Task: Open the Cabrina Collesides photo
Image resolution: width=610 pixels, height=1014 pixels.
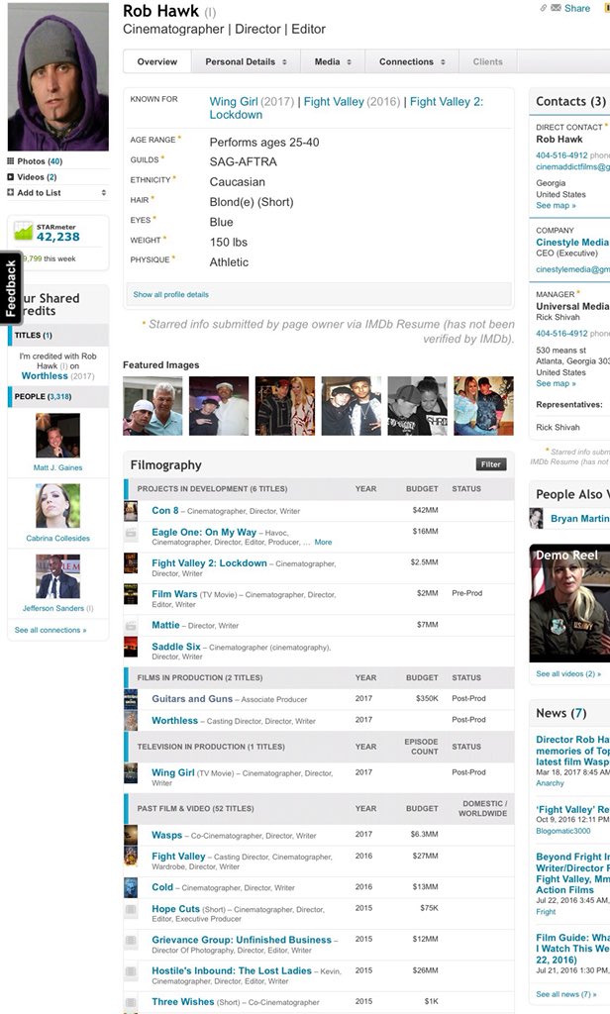Action: tap(57, 506)
